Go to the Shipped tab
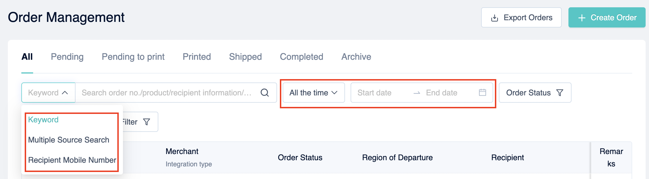 coord(245,57)
